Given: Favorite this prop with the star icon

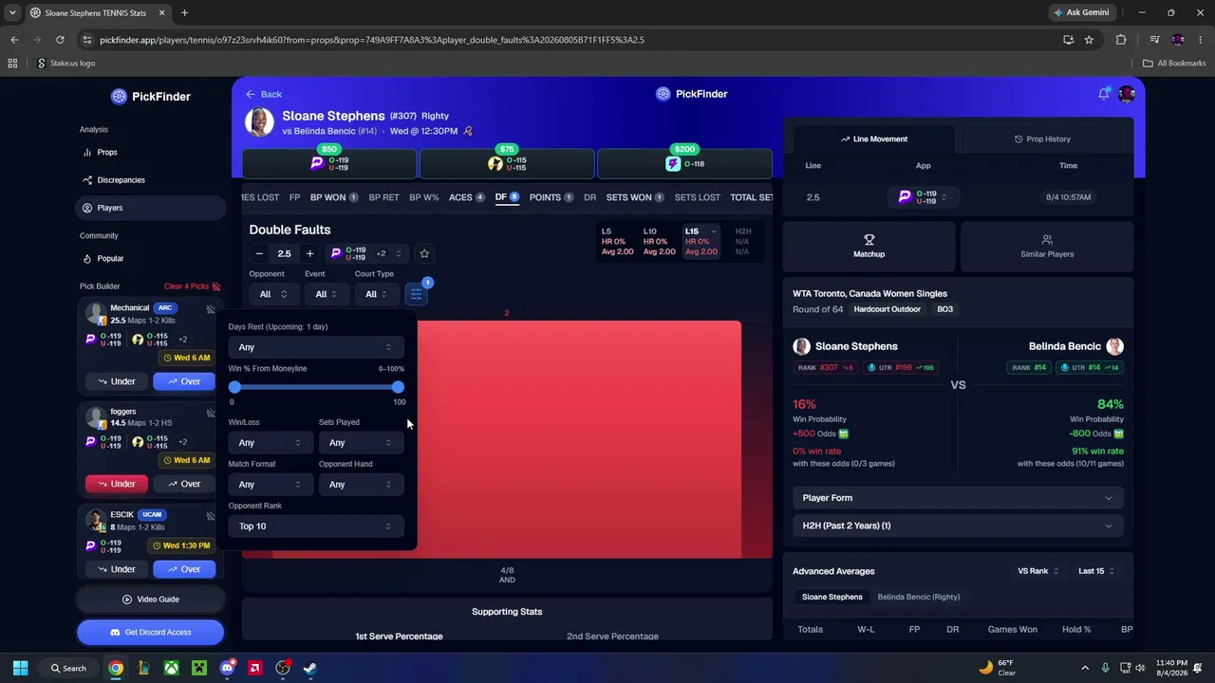Looking at the screenshot, I should 424,253.
